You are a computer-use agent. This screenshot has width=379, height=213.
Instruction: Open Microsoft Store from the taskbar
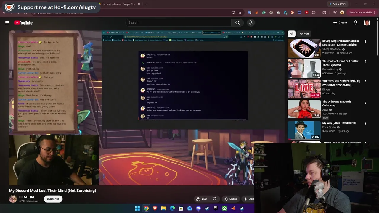pyautogui.click(x=181, y=208)
